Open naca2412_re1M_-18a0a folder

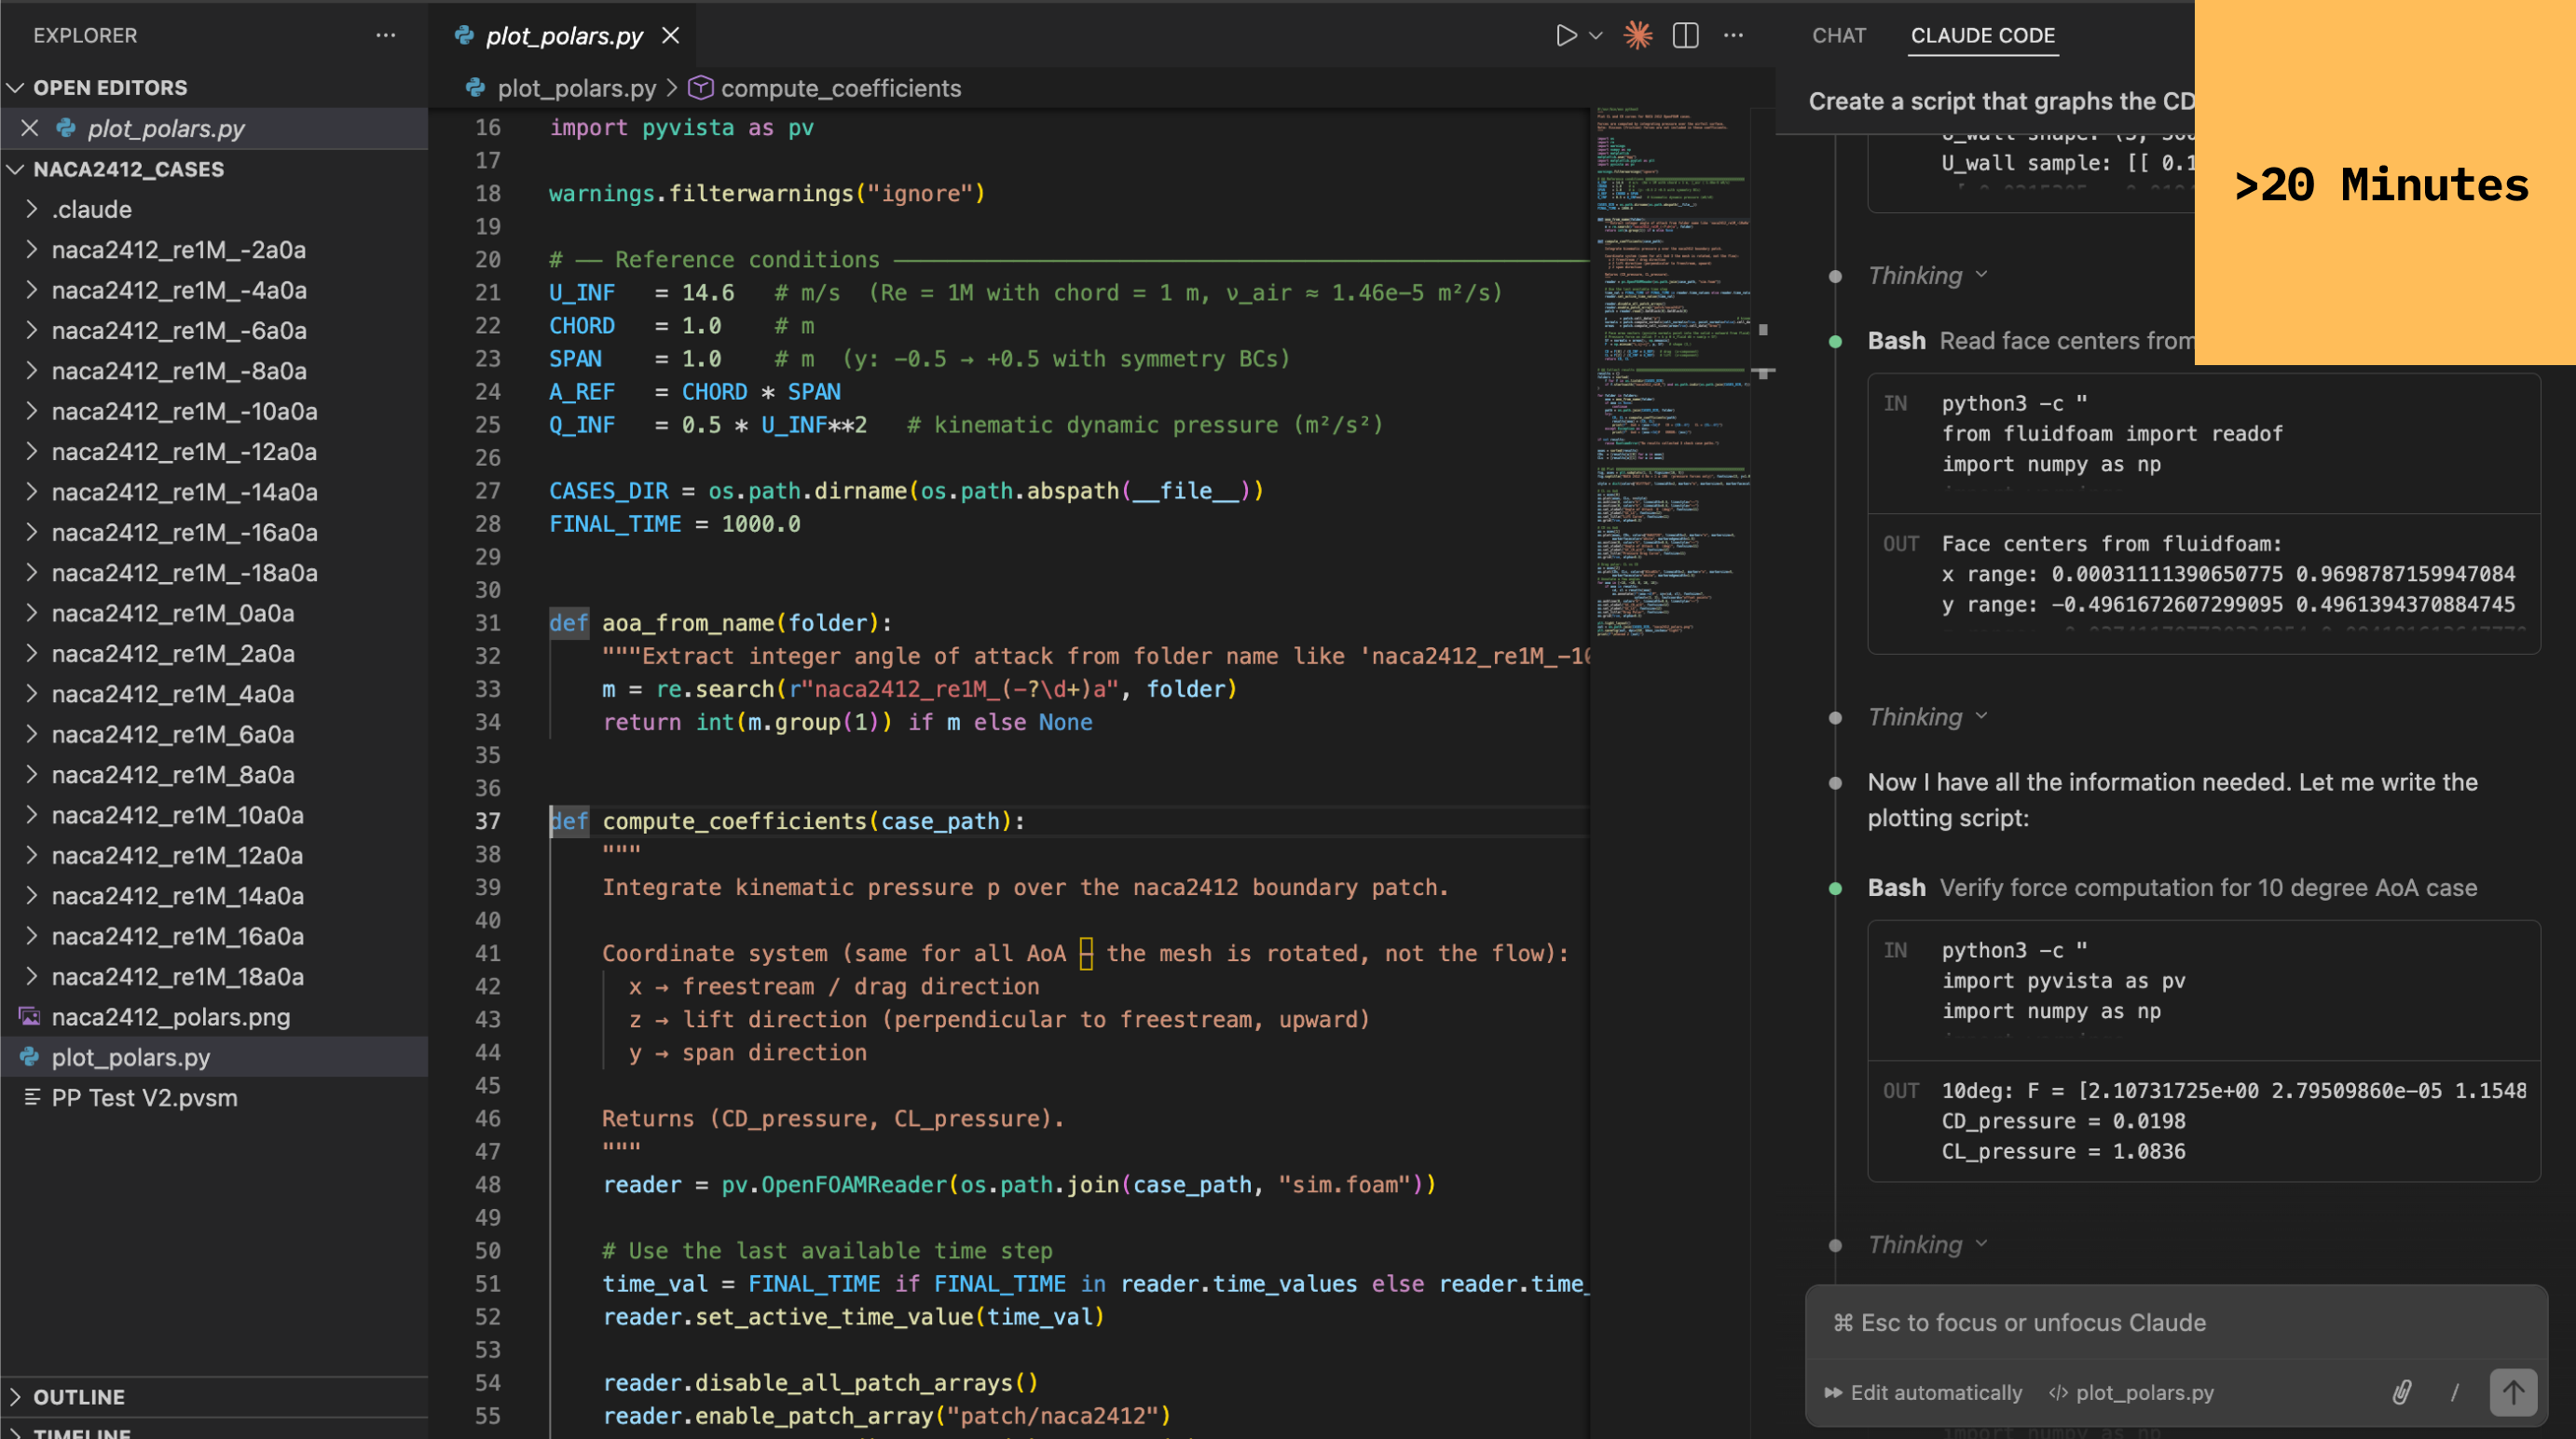[184, 573]
